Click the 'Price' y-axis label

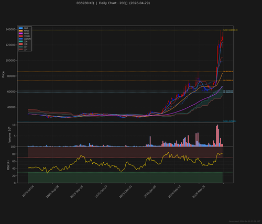3,74
